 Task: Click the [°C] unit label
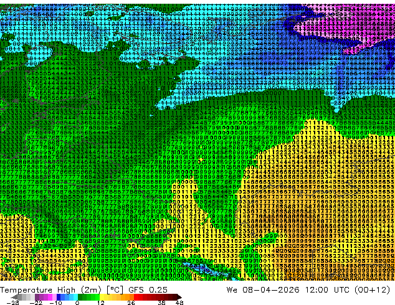point(115,290)
